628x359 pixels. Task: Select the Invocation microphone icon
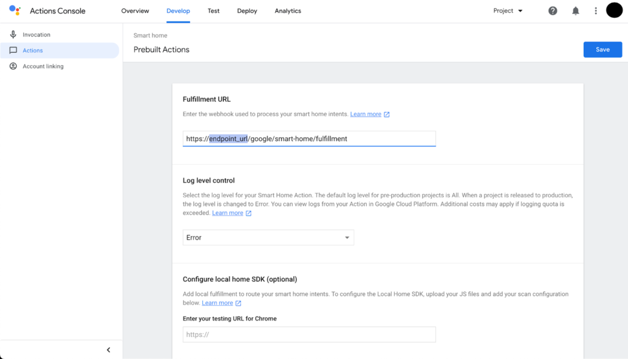[14, 34]
